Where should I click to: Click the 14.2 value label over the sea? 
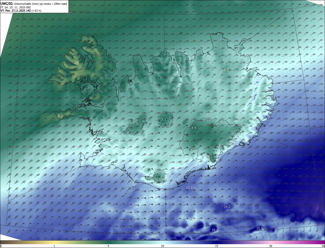point(227,207)
